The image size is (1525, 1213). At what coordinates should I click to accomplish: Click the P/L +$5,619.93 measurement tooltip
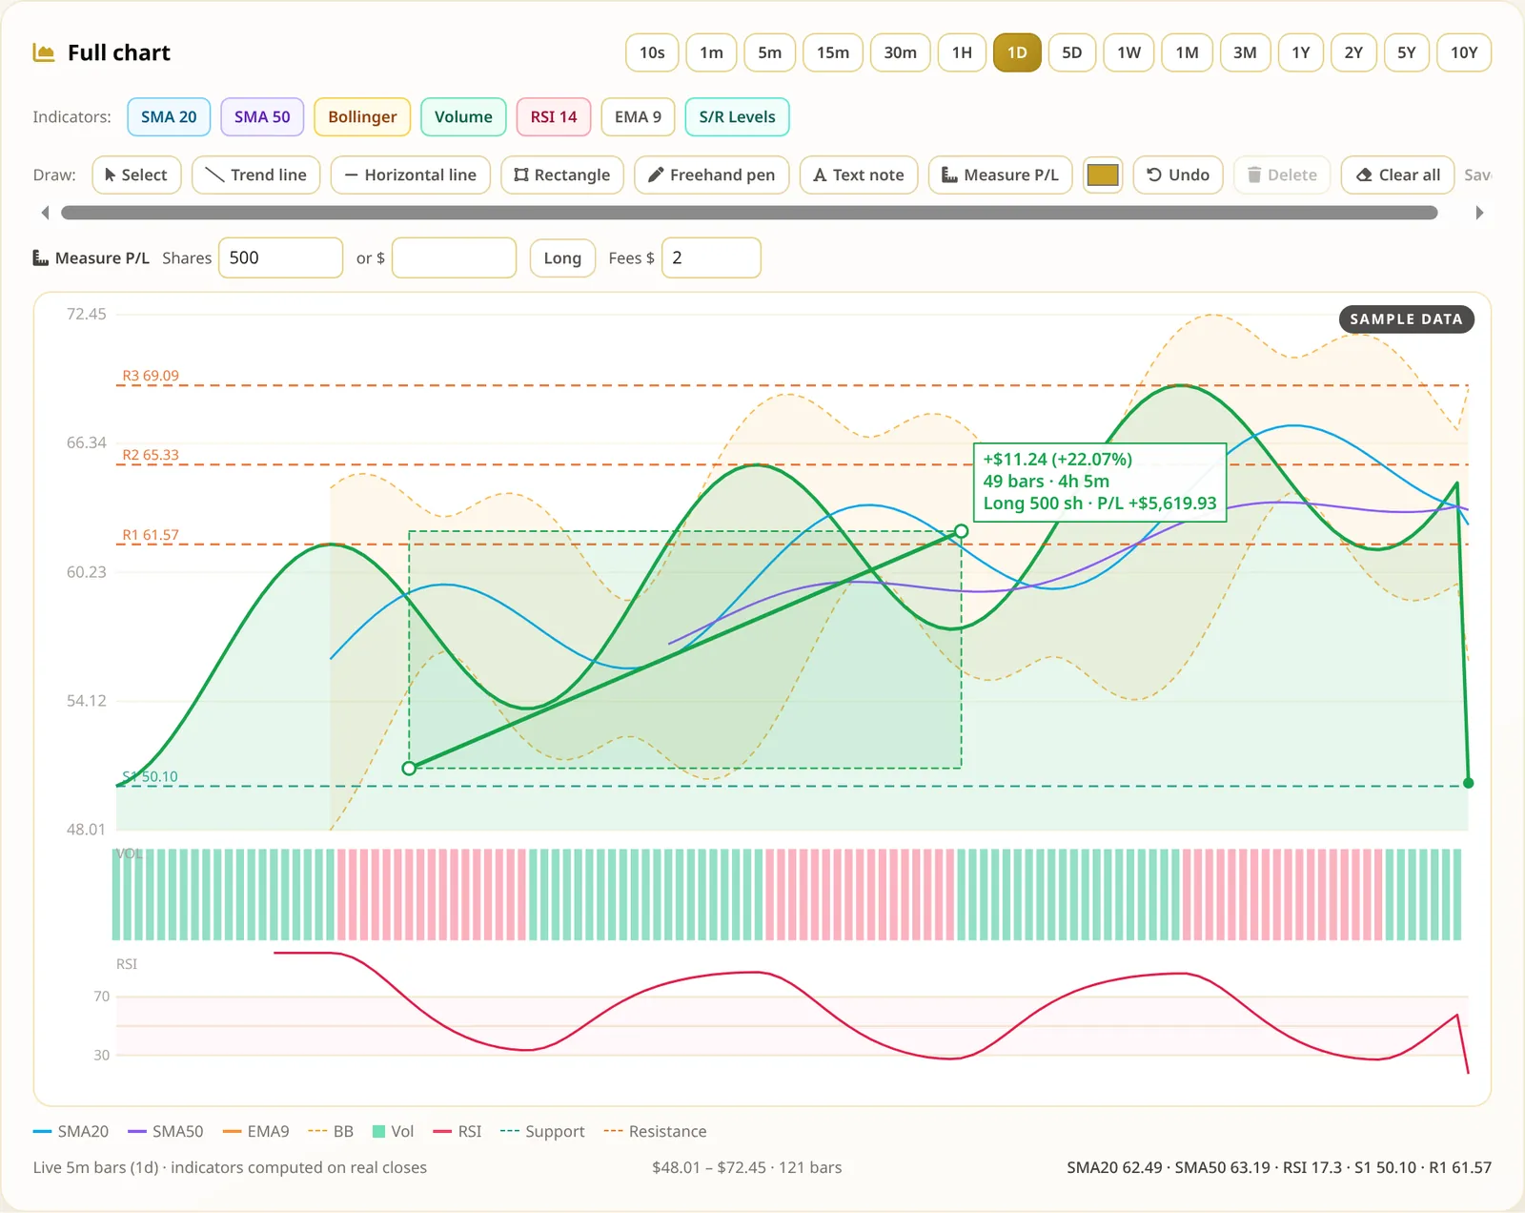pyautogui.click(x=1100, y=482)
